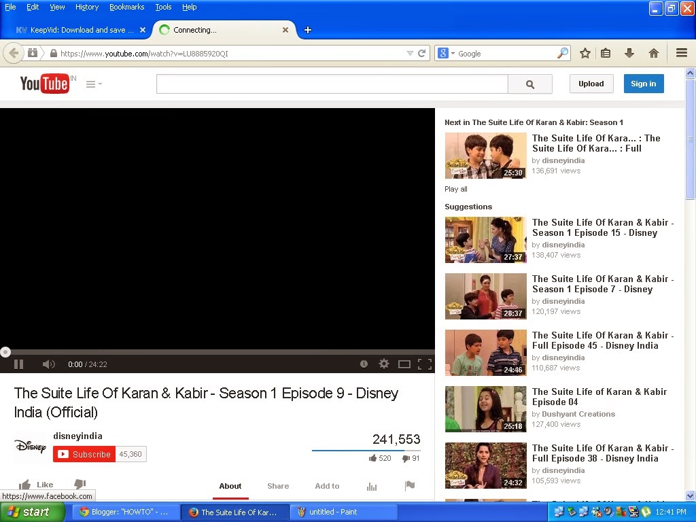Open the Disney channel avatar
Viewport: 696px width, 522px height.
pyautogui.click(x=31, y=446)
